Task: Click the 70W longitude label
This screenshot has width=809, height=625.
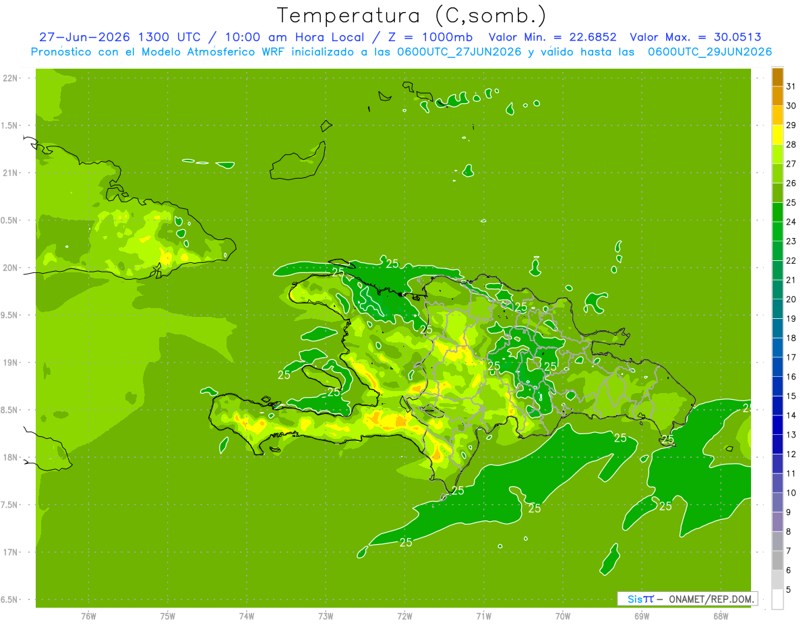Action: point(563,616)
